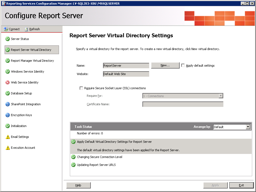Go to the Database Setup section
Screen dimensions: 256x192
click(x=21, y=93)
